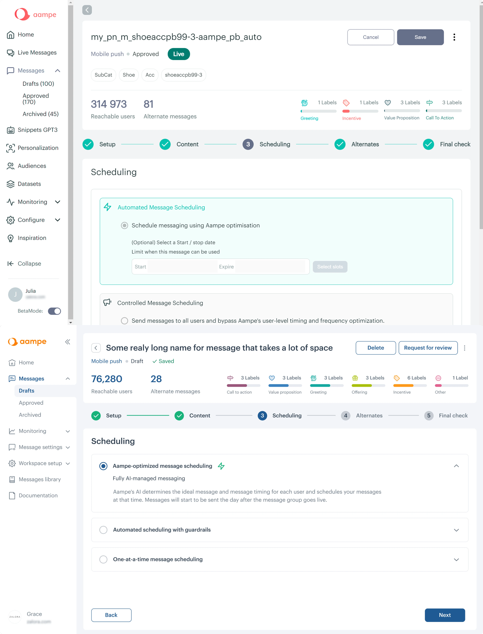The height and width of the screenshot is (634, 483).
Task: Open Approved (170) in top sidebar
Action: pos(36,99)
